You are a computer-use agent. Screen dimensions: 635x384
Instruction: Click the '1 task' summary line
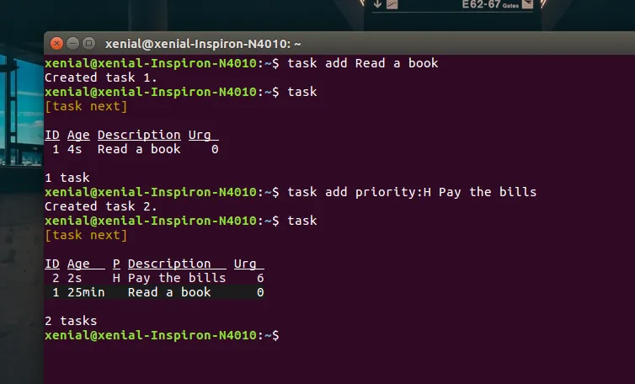click(67, 178)
